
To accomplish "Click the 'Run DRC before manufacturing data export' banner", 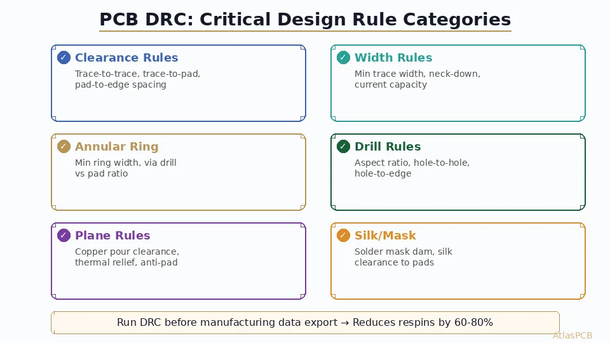I will click(305, 323).
